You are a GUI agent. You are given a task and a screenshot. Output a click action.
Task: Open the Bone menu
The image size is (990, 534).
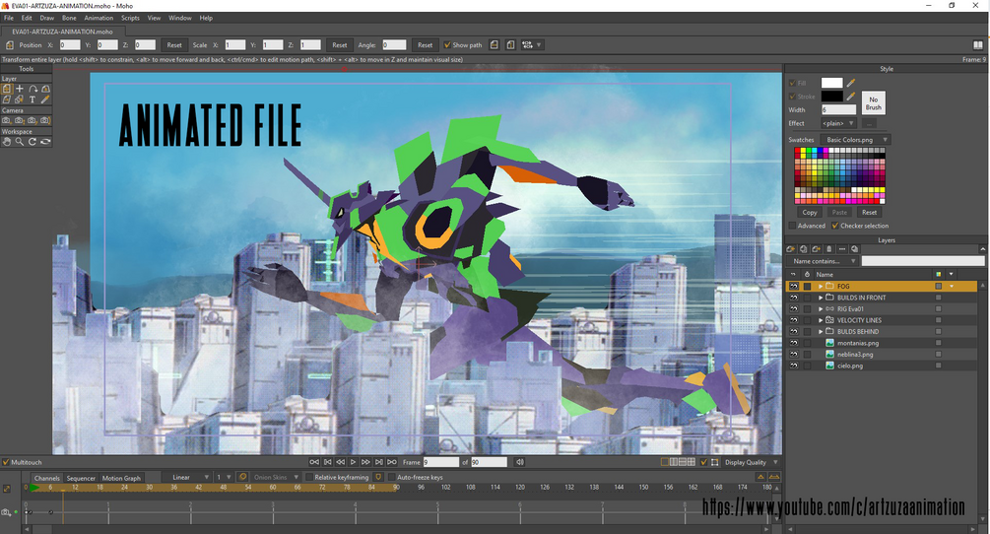[69, 18]
